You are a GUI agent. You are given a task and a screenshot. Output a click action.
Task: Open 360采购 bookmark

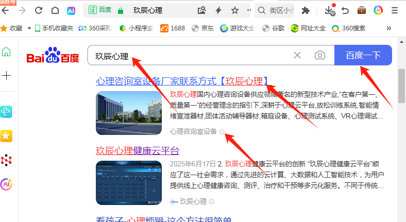(x=95, y=28)
